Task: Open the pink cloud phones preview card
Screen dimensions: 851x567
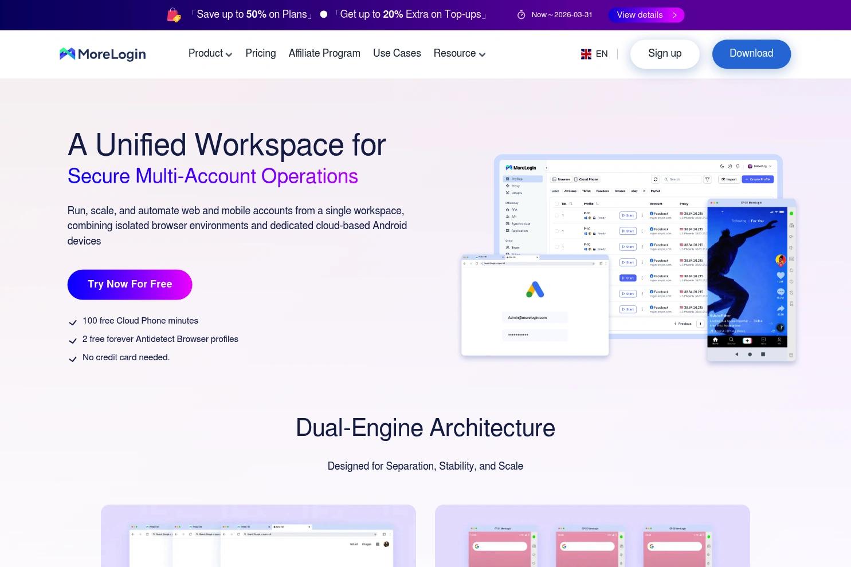Action: (x=593, y=535)
